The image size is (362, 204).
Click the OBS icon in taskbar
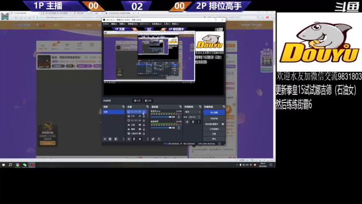[32, 165]
